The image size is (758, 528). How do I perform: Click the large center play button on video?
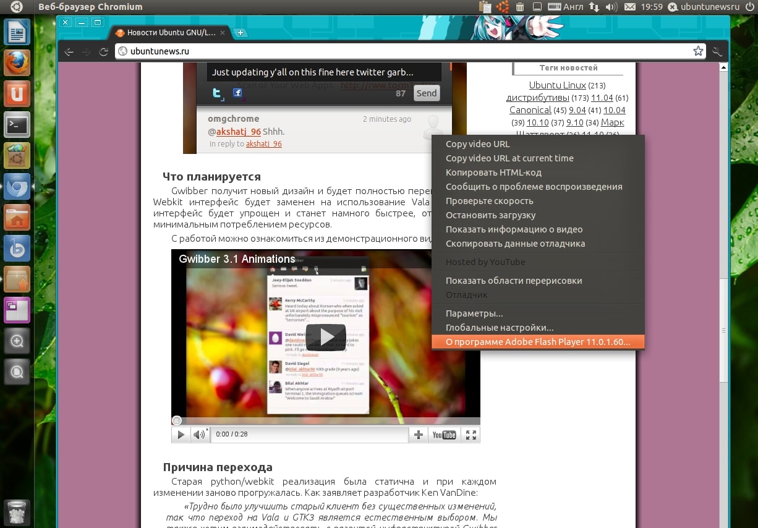click(325, 337)
